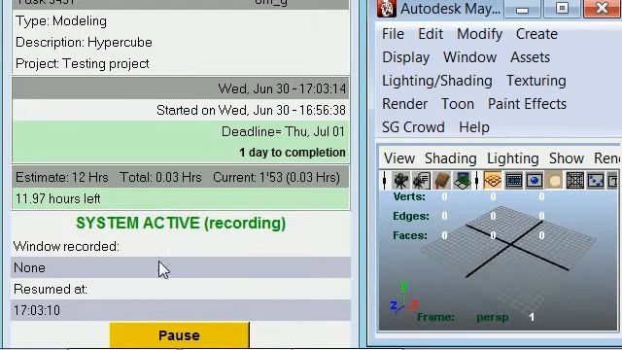Open the viewport View menu

[x=399, y=158]
